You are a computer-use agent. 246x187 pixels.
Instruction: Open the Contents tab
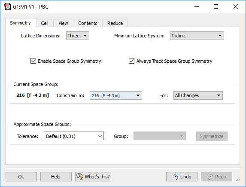click(88, 23)
